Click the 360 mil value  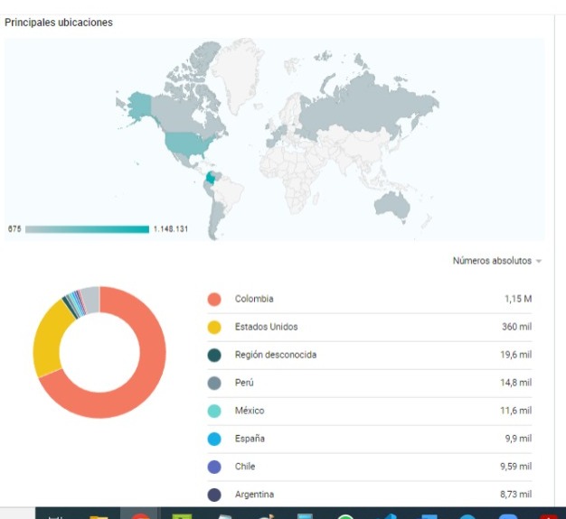click(x=516, y=327)
